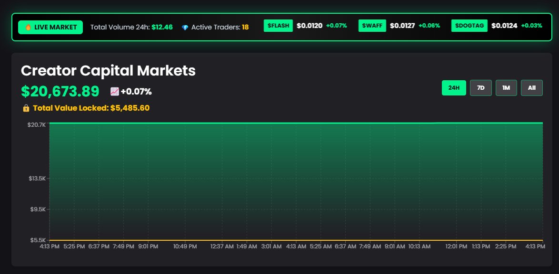This screenshot has height=274, width=559.
Task: Click the 10:13 AM x-axis label
Action: coord(419,246)
